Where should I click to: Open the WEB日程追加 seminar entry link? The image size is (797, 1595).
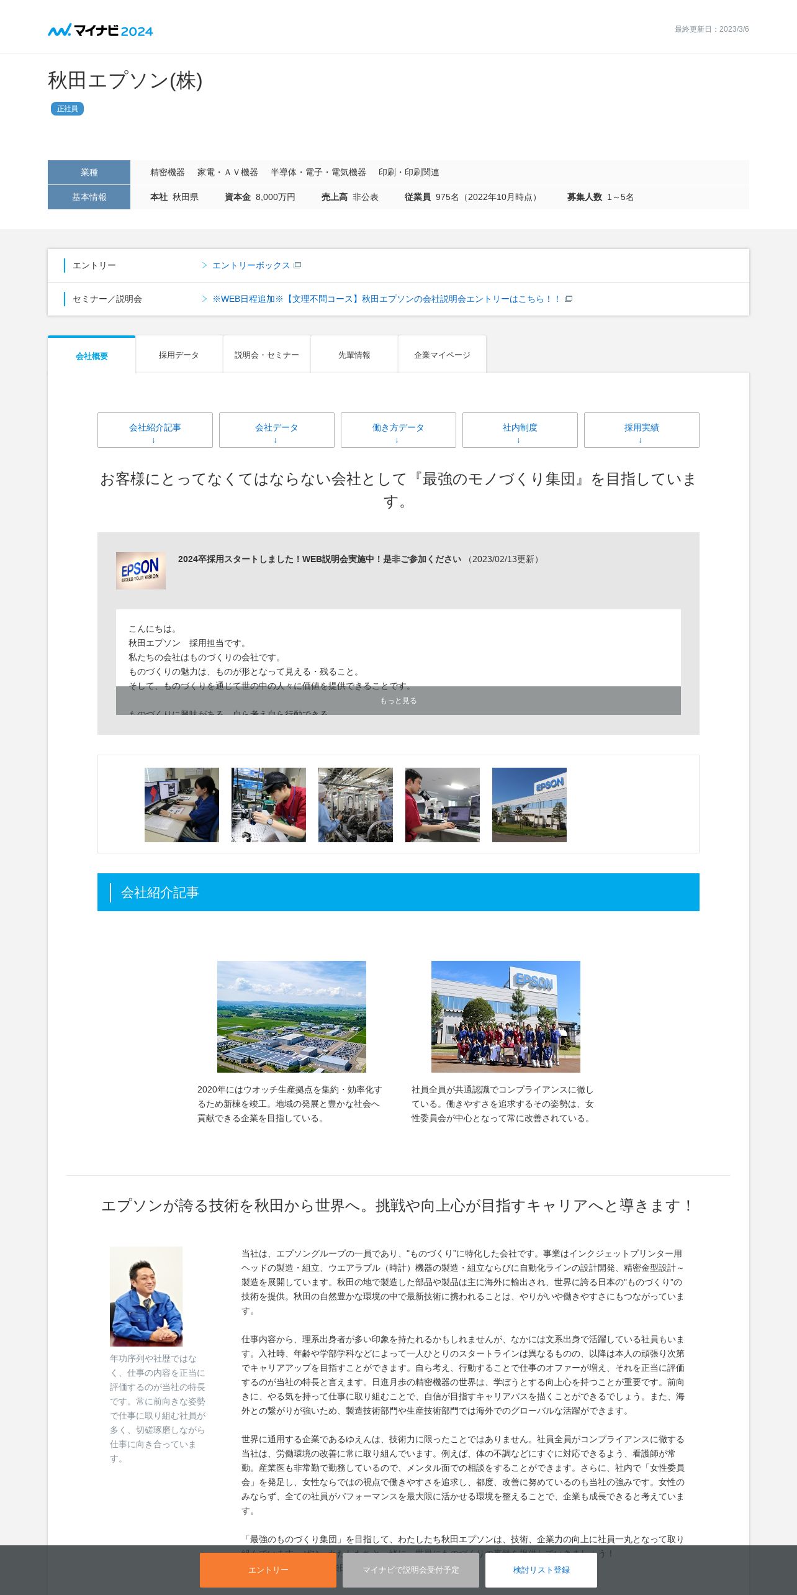coord(386,299)
